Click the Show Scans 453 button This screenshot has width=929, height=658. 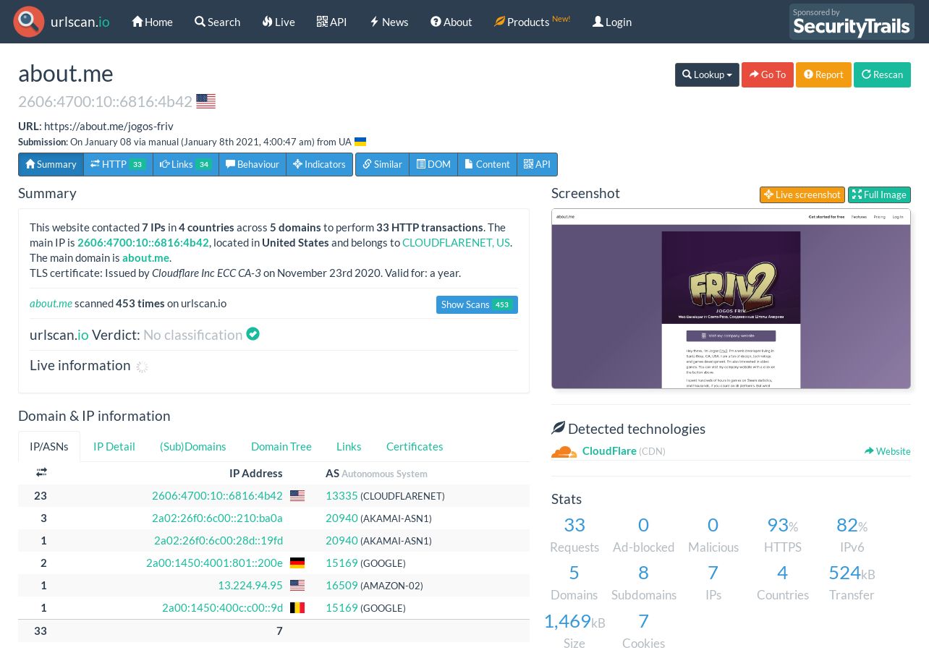[x=477, y=304]
